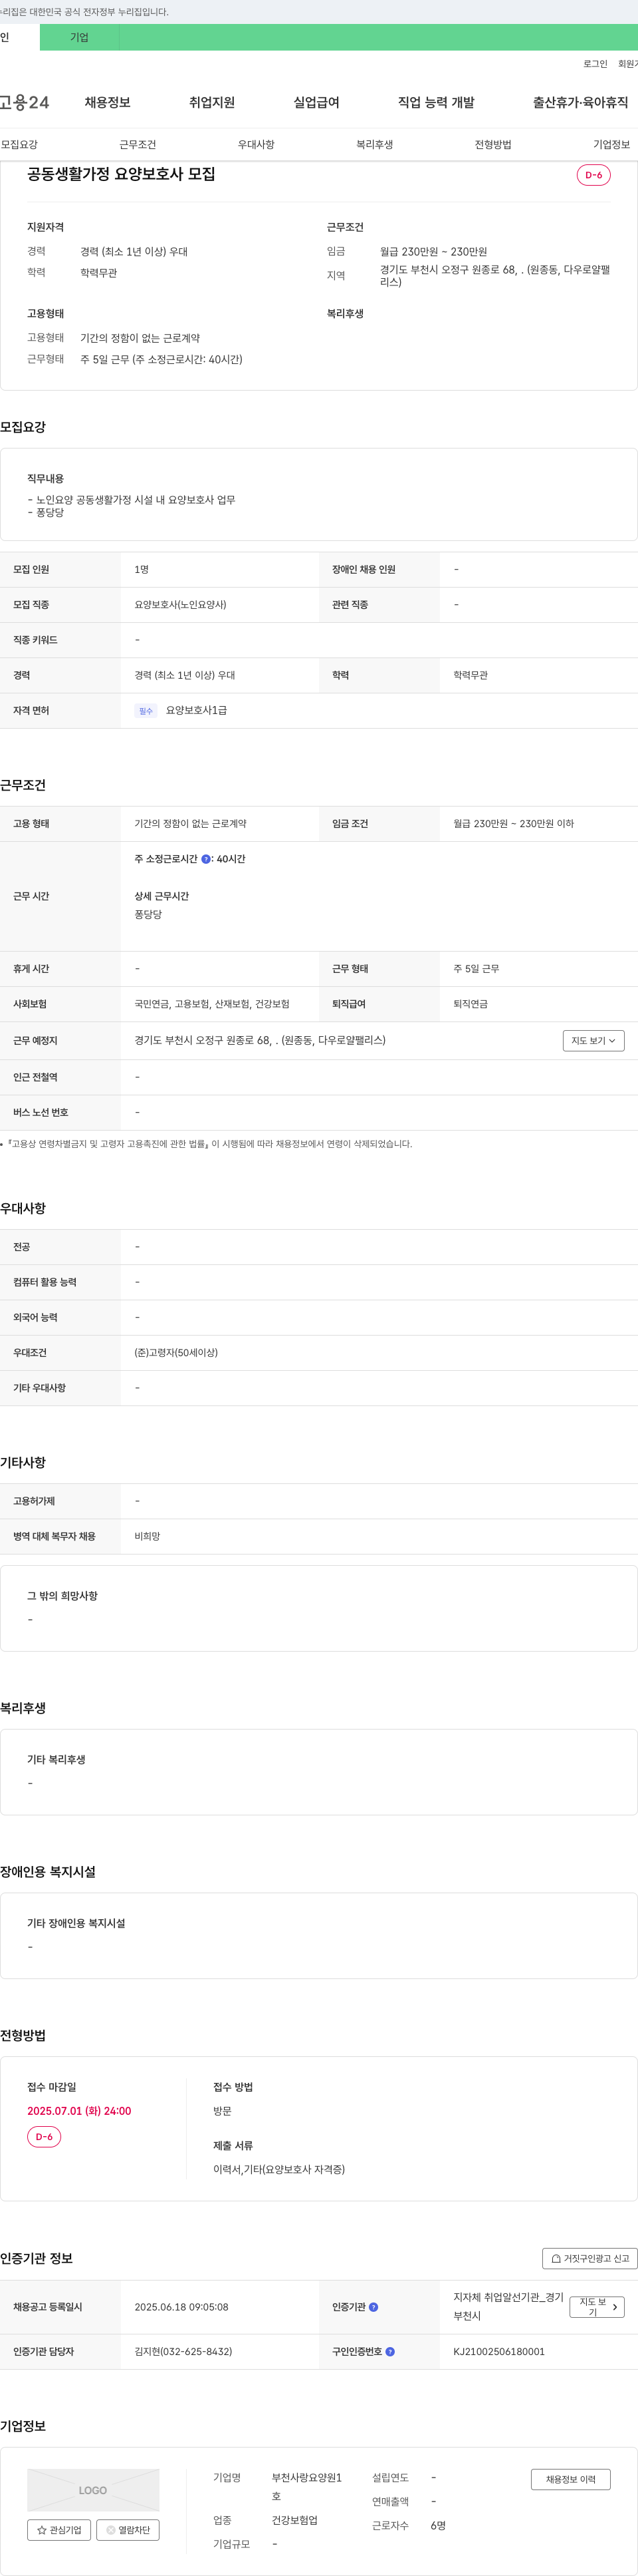Click the help icon next to 인증기관
The image size is (638, 2576).
click(373, 2307)
